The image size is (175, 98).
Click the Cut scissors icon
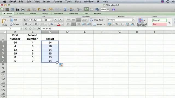click(x=29, y=9)
